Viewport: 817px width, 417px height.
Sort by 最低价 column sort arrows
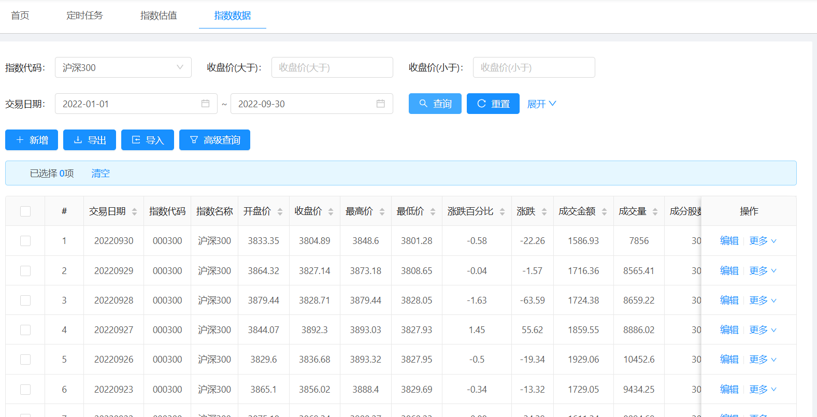point(433,211)
